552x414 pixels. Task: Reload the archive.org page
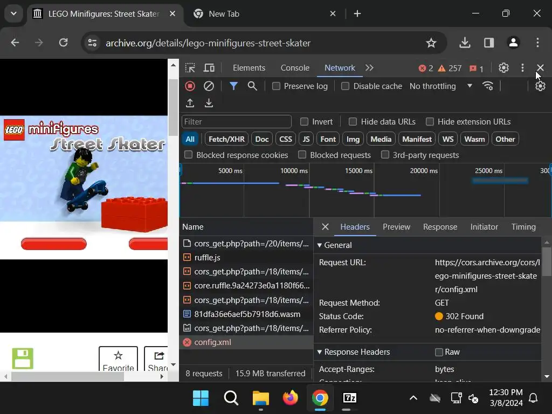[64, 43]
